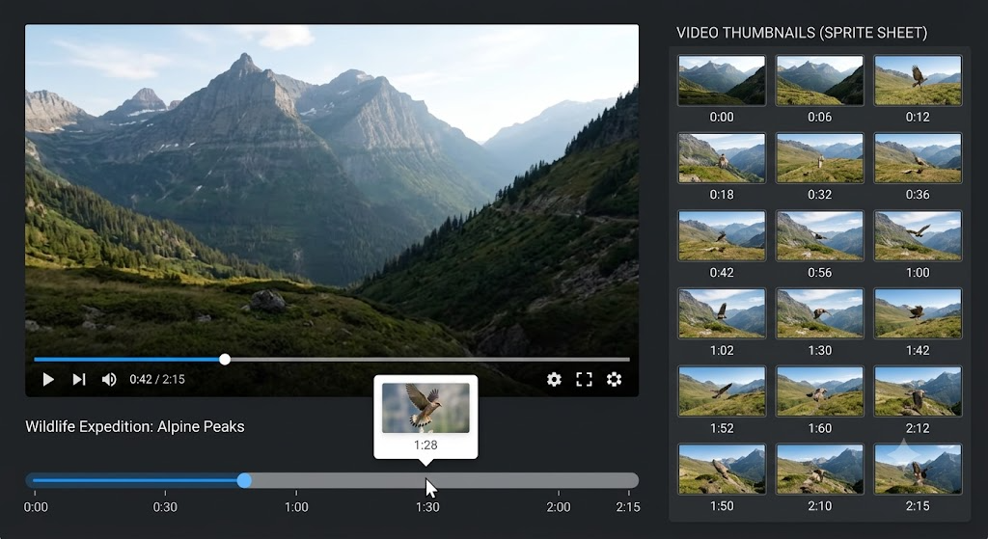This screenshot has height=539, width=988.
Task: Click the 2:00 tick label under the scrubber
Action: (x=559, y=507)
